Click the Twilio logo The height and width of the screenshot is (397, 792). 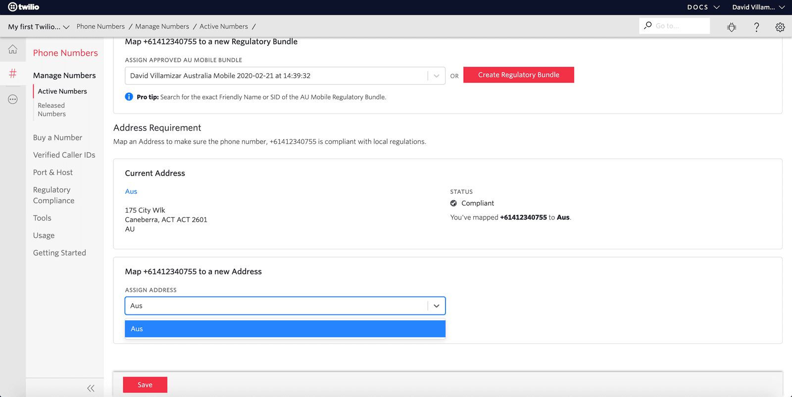tap(23, 7)
